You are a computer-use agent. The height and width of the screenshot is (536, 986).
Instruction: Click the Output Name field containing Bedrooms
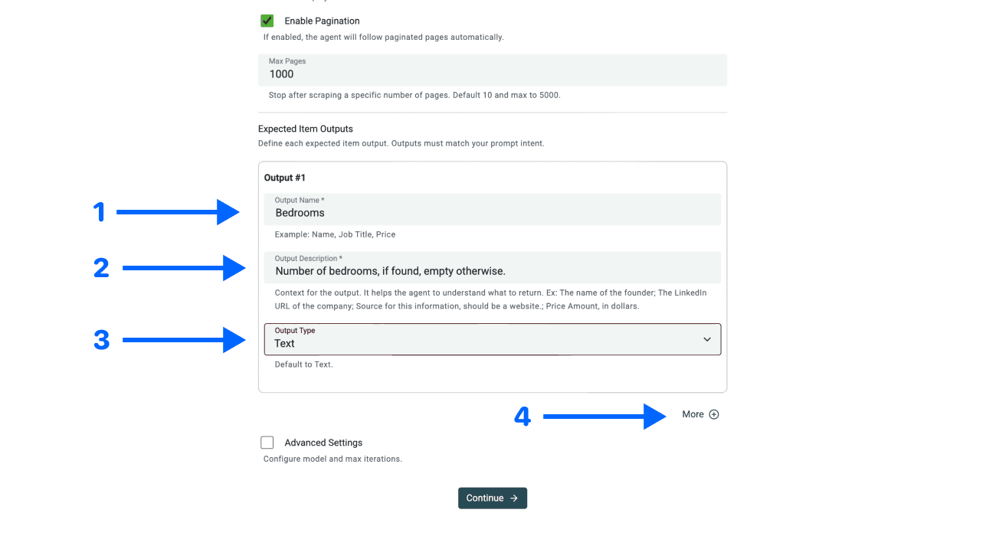[493, 208]
